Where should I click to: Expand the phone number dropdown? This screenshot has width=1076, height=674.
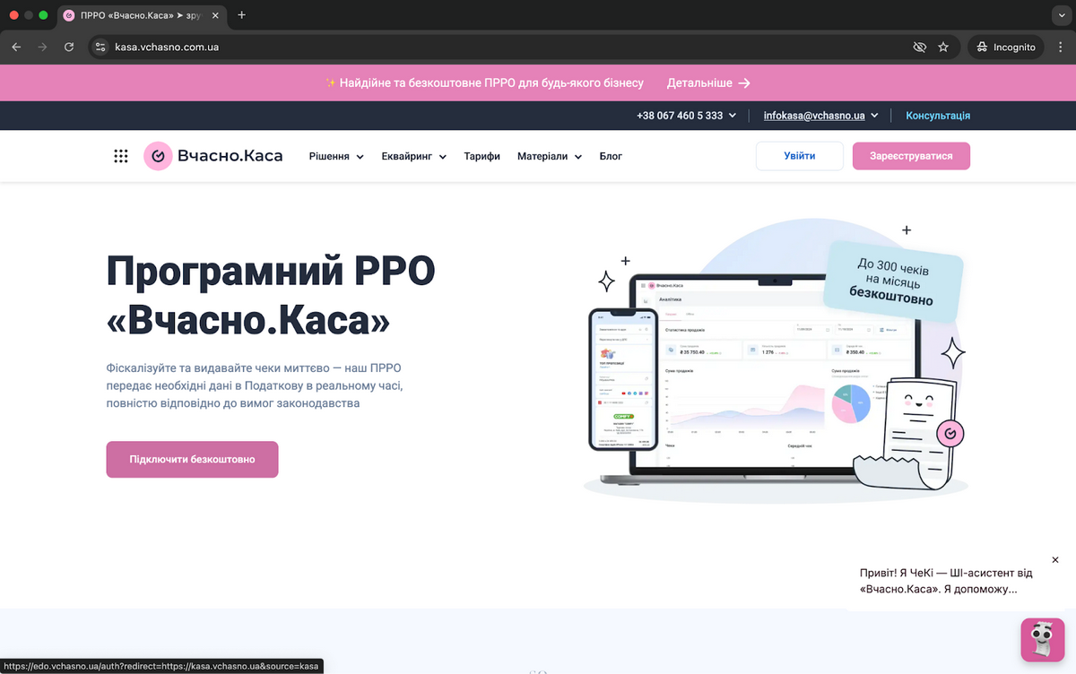(686, 116)
